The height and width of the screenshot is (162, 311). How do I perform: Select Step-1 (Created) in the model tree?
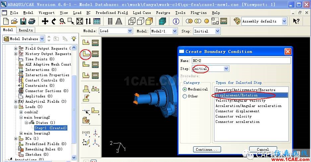[50, 128]
